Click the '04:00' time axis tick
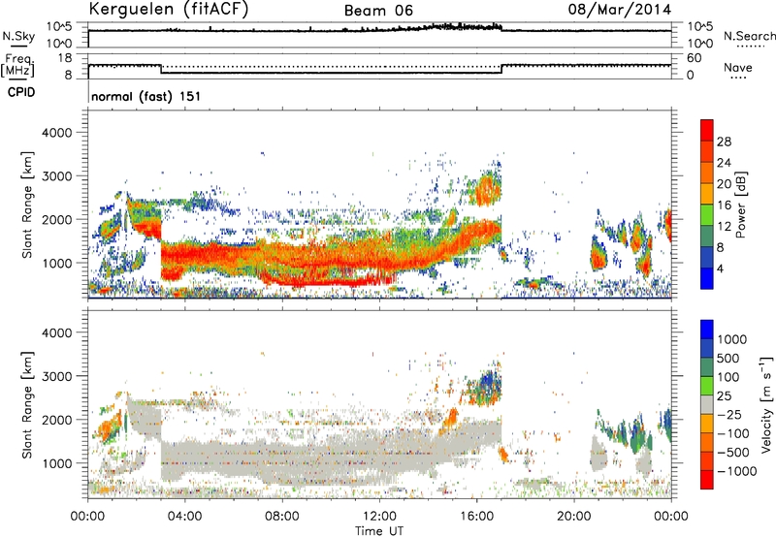The image size is (776, 537). (x=184, y=517)
